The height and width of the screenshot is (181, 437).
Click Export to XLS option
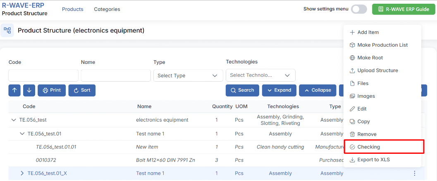point(373,160)
